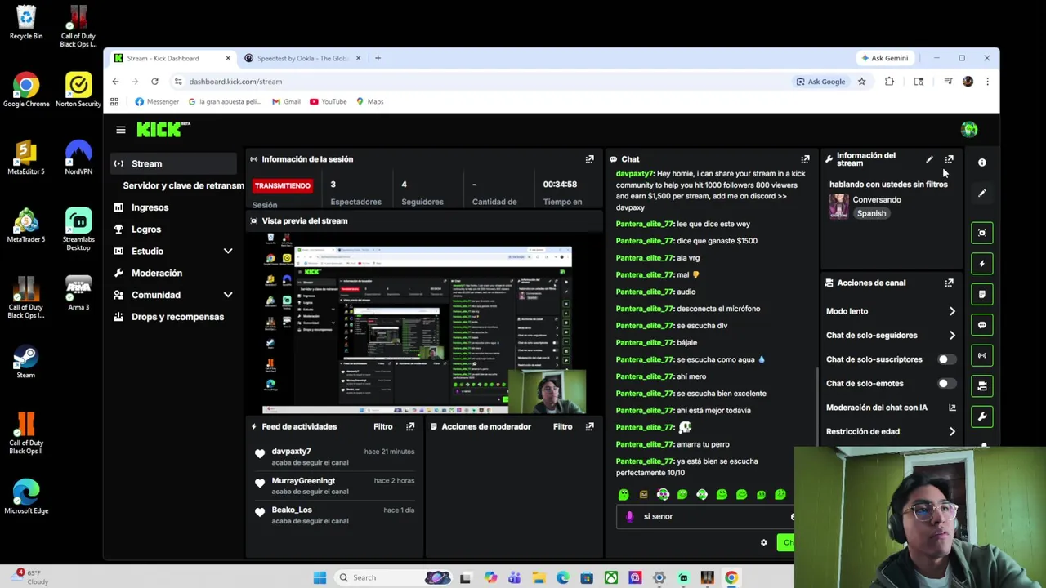Screen dimensions: 1046x588
Task: Click Ask Google in address bar
Action: (820, 82)
